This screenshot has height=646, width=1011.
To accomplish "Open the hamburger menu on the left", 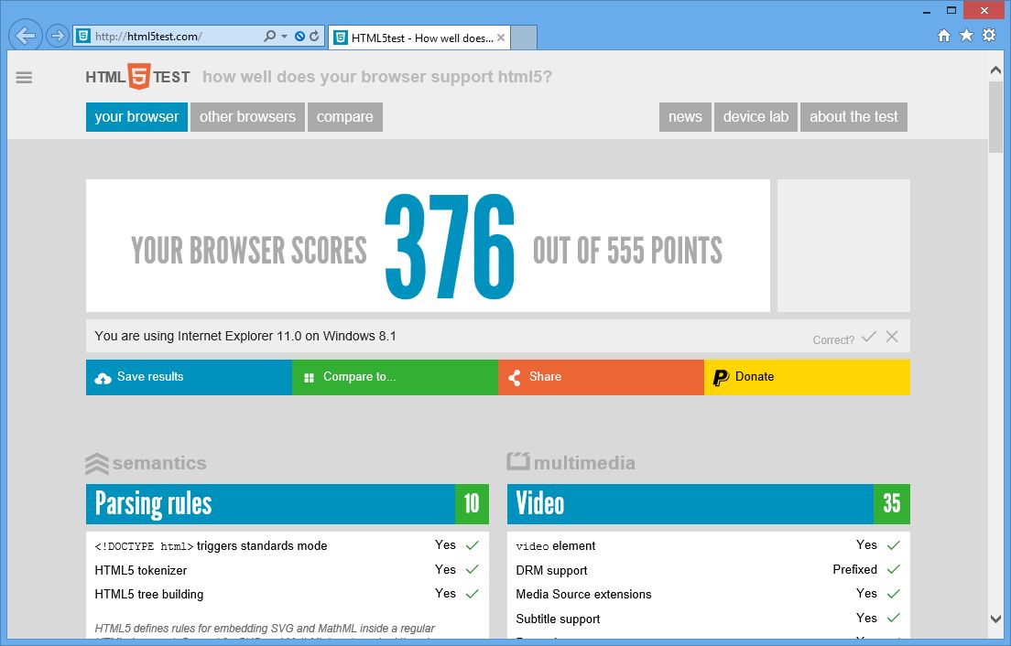I will 24,77.
